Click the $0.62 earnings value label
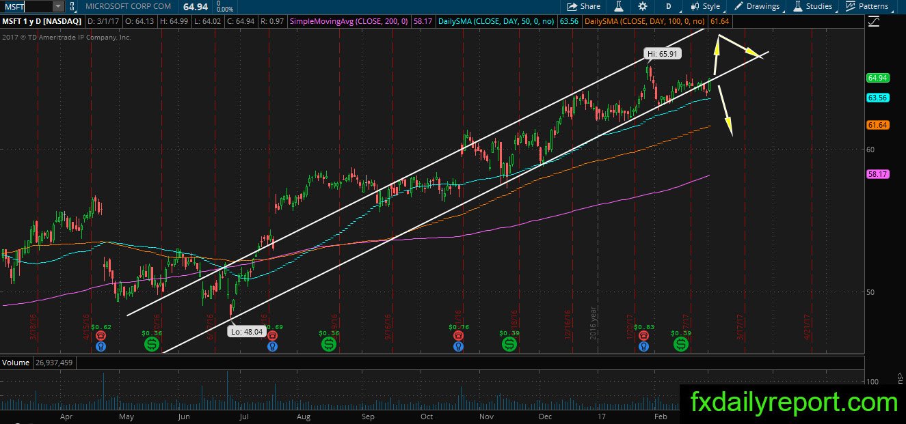This screenshot has width=906, height=424. tap(101, 327)
